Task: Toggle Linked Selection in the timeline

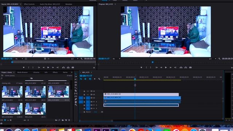Action: coord(90,79)
